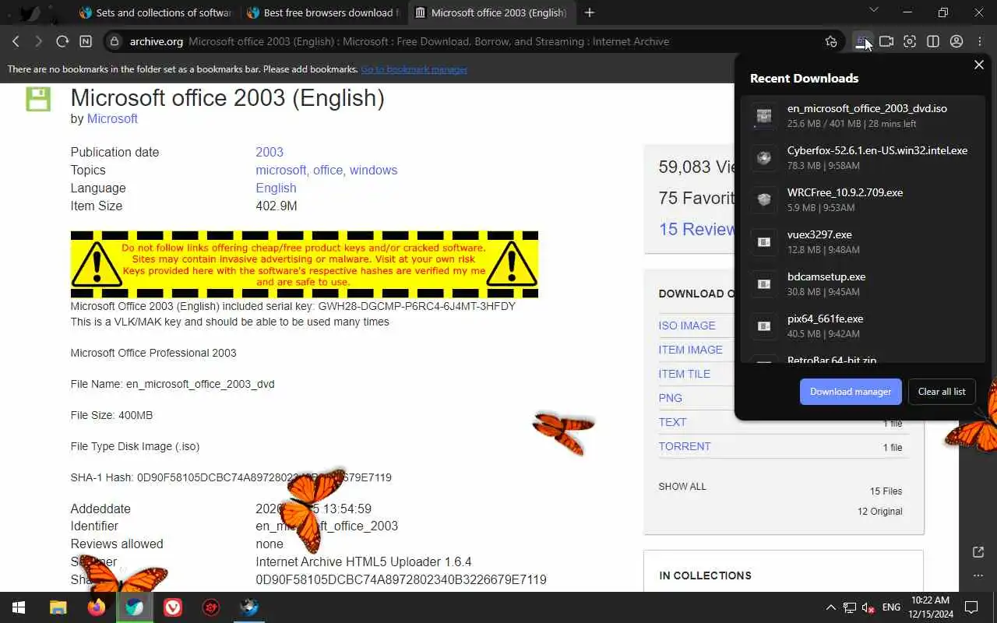Select the Microsoft office 2003 (English) tab
The width and height of the screenshot is (997, 623).
(x=491, y=12)
